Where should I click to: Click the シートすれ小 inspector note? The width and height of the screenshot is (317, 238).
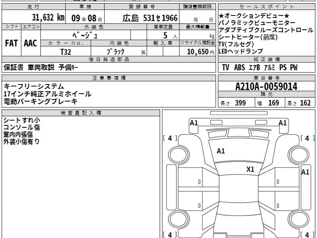click(x=22, y=120)
